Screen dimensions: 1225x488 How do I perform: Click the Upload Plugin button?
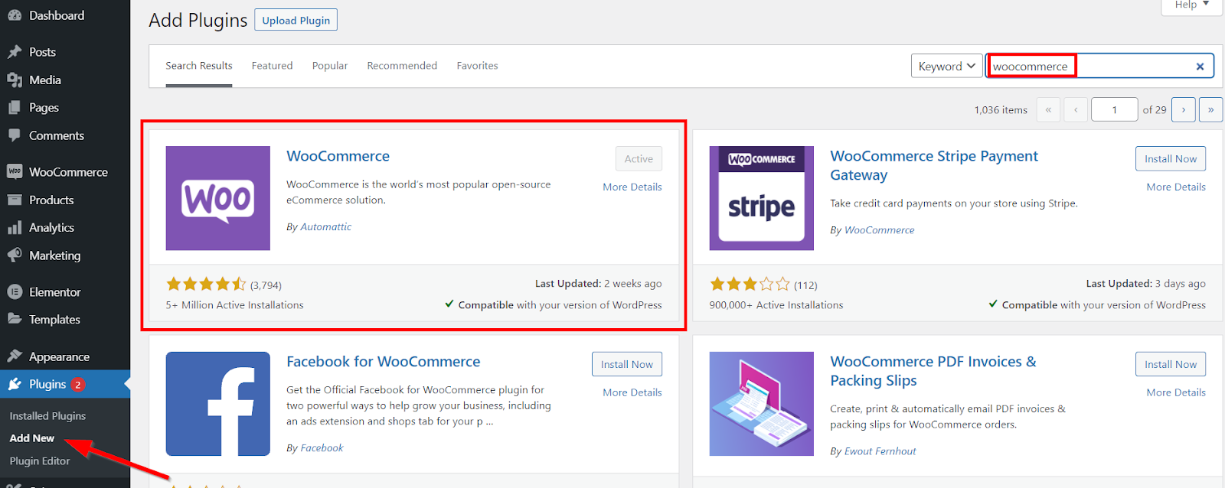pos(296,20)
